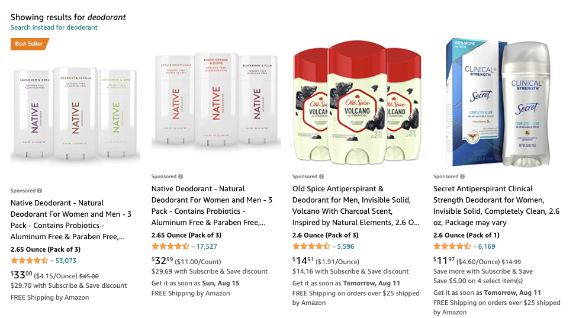The image size is (576, 318).
Task: Search instead for deoderant
Action: (54, 27)
